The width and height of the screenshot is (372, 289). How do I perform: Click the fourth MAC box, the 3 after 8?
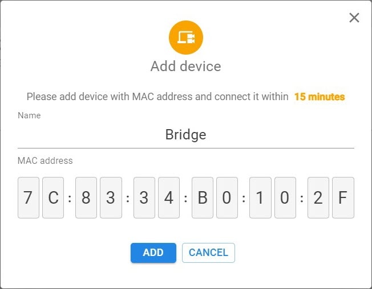pos(111,197)
